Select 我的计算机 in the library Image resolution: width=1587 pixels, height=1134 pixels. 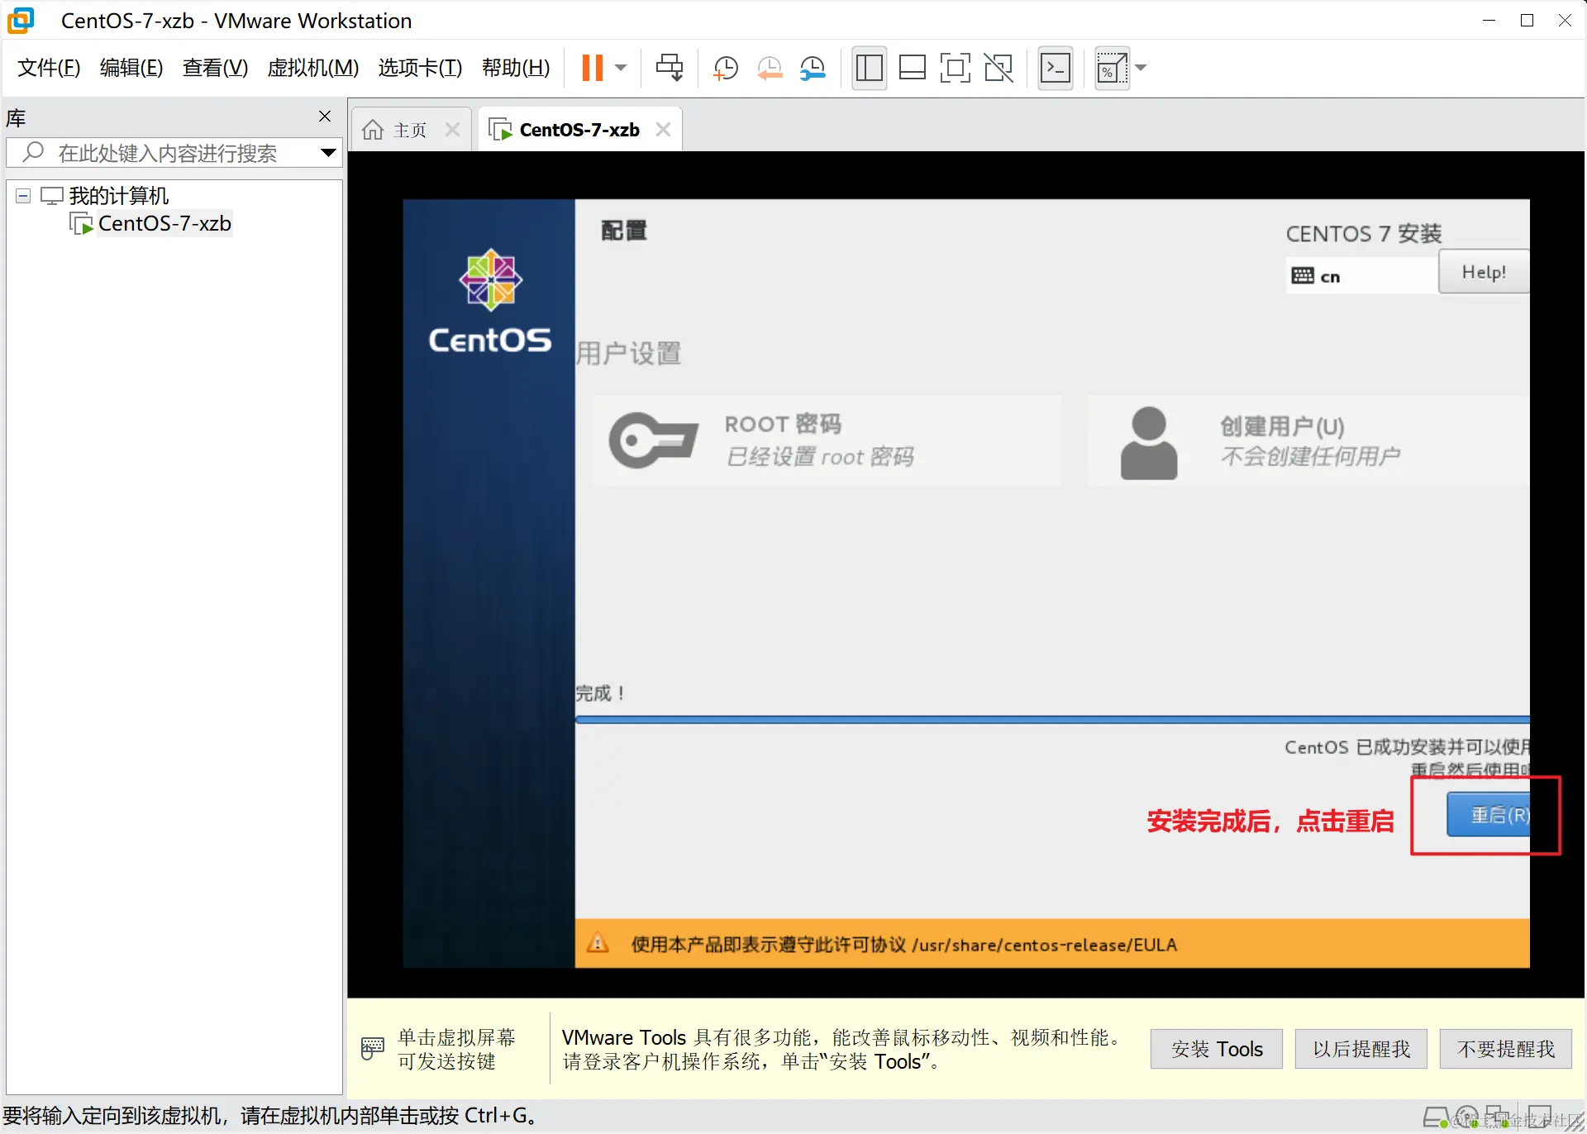(x=118, y=196)
